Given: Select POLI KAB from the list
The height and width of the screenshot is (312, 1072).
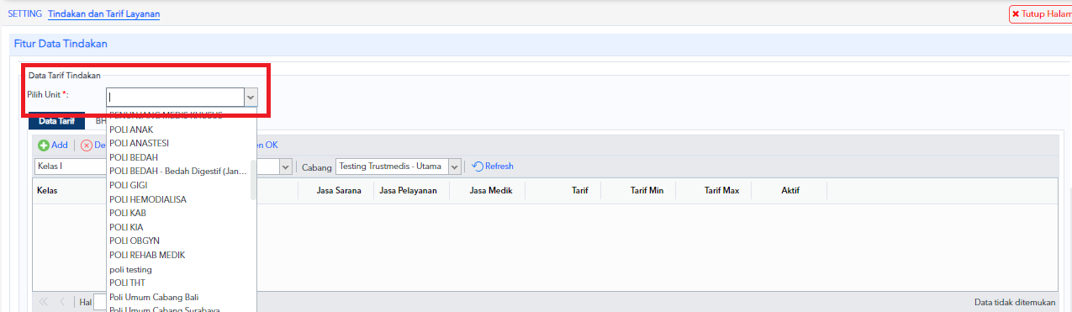Looking at the screenshot, I should 128,213.
